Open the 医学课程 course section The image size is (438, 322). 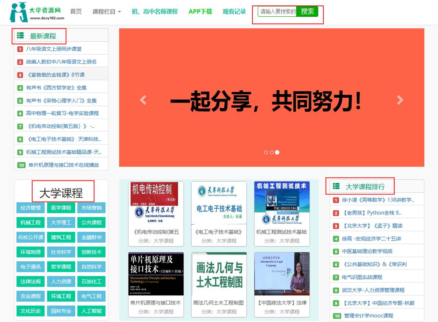click(x=61, y=208)
